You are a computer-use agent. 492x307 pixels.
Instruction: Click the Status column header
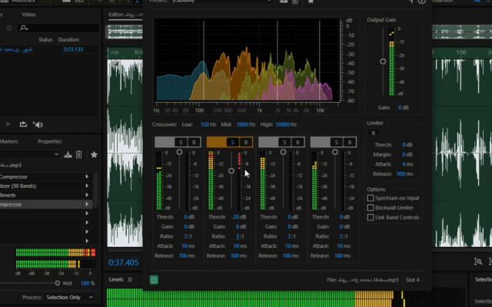click(45, 39)
